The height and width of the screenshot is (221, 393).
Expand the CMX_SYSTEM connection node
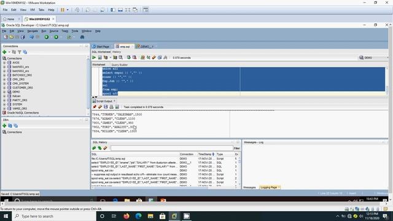pyautogui.click(x=4, y=83)
